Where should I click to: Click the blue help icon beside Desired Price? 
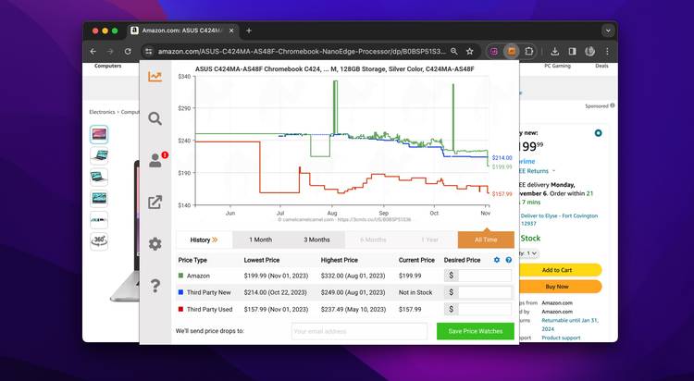pyautogui.click(x=508, y=260)
